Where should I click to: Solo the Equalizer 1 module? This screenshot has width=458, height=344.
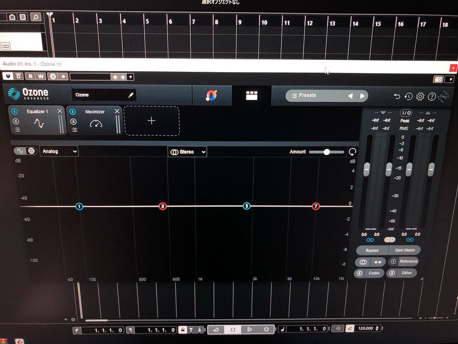coord(15,121)
